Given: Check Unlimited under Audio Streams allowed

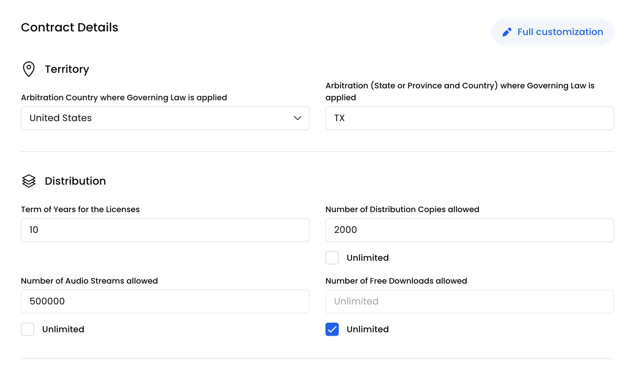Looking at the screenshot, I should click(x=28, y=329).
